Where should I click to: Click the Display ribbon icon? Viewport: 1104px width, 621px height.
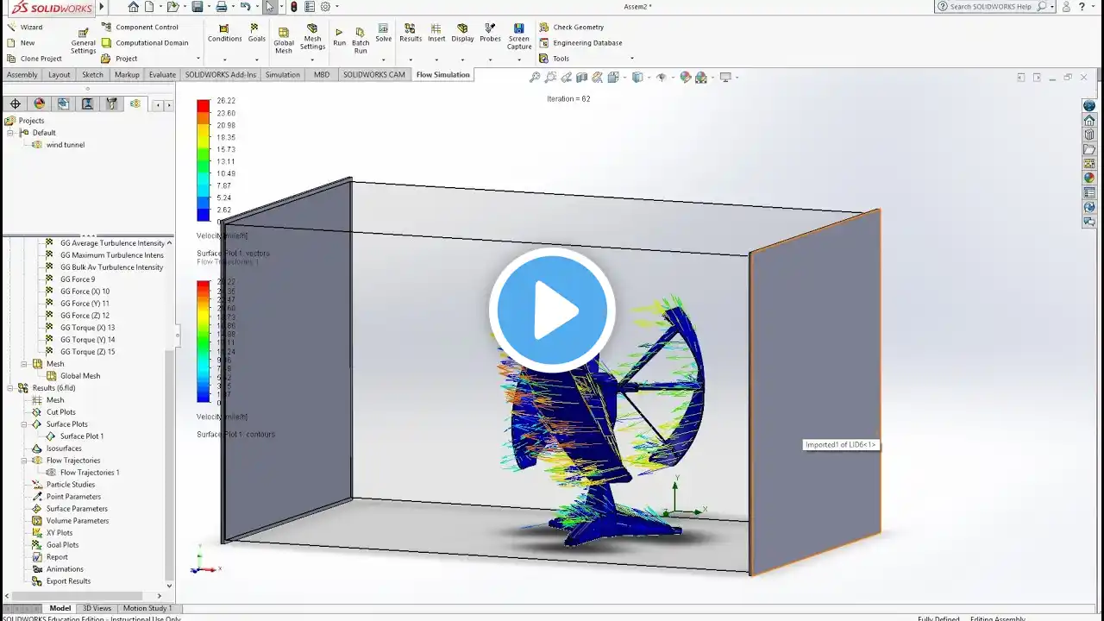click(462, 28)
